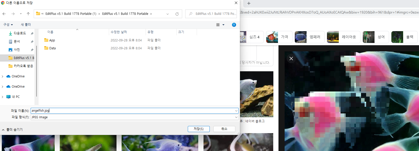Open the 구성 menu
This screenshot has height=151, width=419.
tap(8, 25)
